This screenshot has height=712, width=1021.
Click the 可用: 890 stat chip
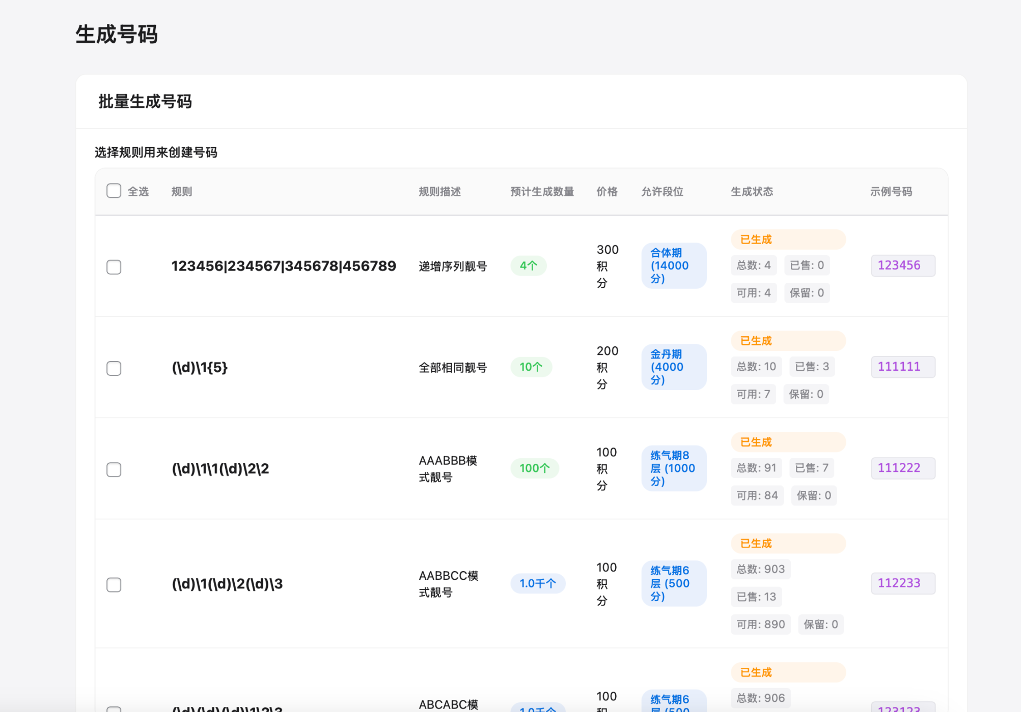pos(760,625)
